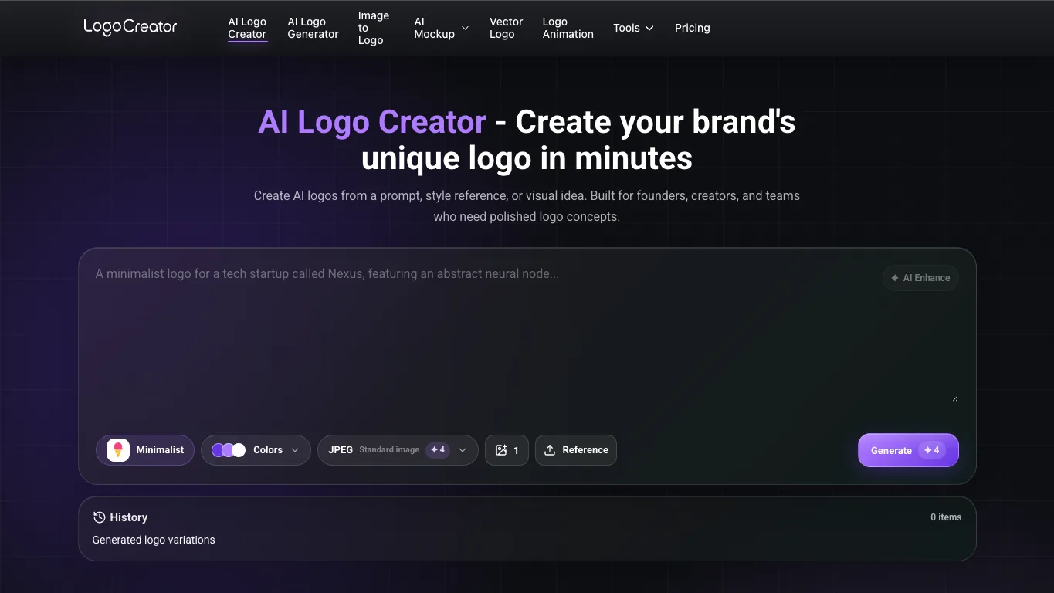Screen dimensions: 1054x593
Task: Click the image count icon beside 1
Action: click(501, 450)
